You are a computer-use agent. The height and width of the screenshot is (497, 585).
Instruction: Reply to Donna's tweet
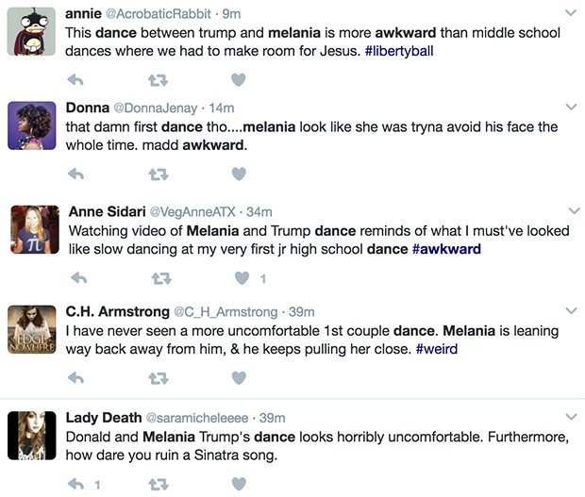[x=77, y=174]
